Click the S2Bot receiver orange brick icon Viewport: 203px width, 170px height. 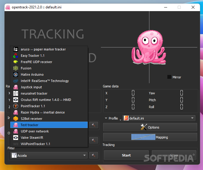tap(16, 119)
